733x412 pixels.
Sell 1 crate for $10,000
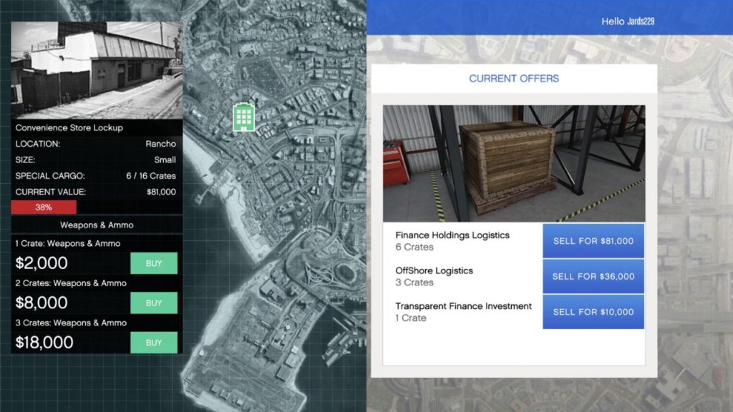[593, 312]
